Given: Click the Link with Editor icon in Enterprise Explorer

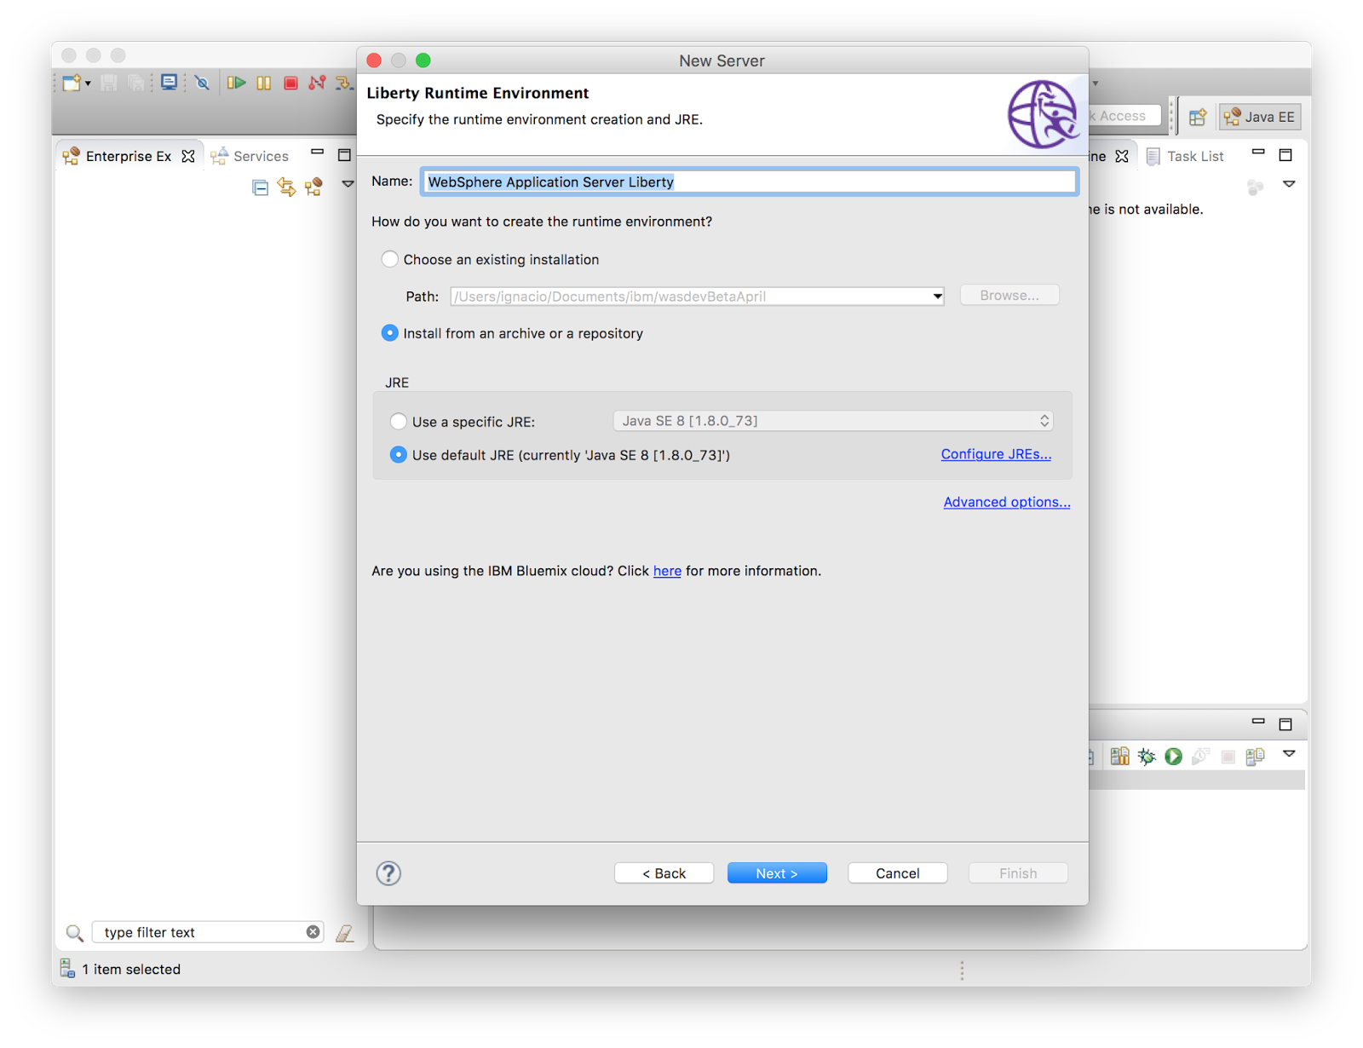Looking at the screenshot, I should tap(287, 187).
